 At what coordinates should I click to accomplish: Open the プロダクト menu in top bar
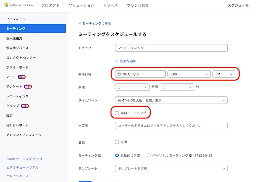point(50,5)
